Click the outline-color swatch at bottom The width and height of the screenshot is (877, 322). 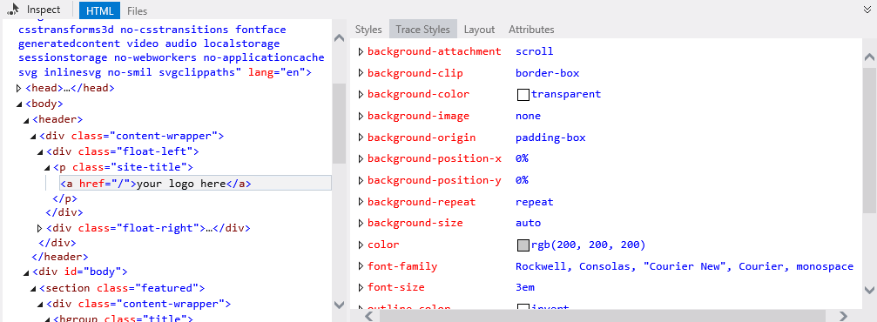(523, 307)
